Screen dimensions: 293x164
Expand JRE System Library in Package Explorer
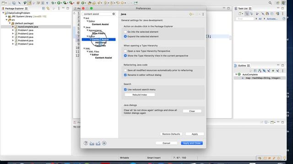tap(6, 16)
